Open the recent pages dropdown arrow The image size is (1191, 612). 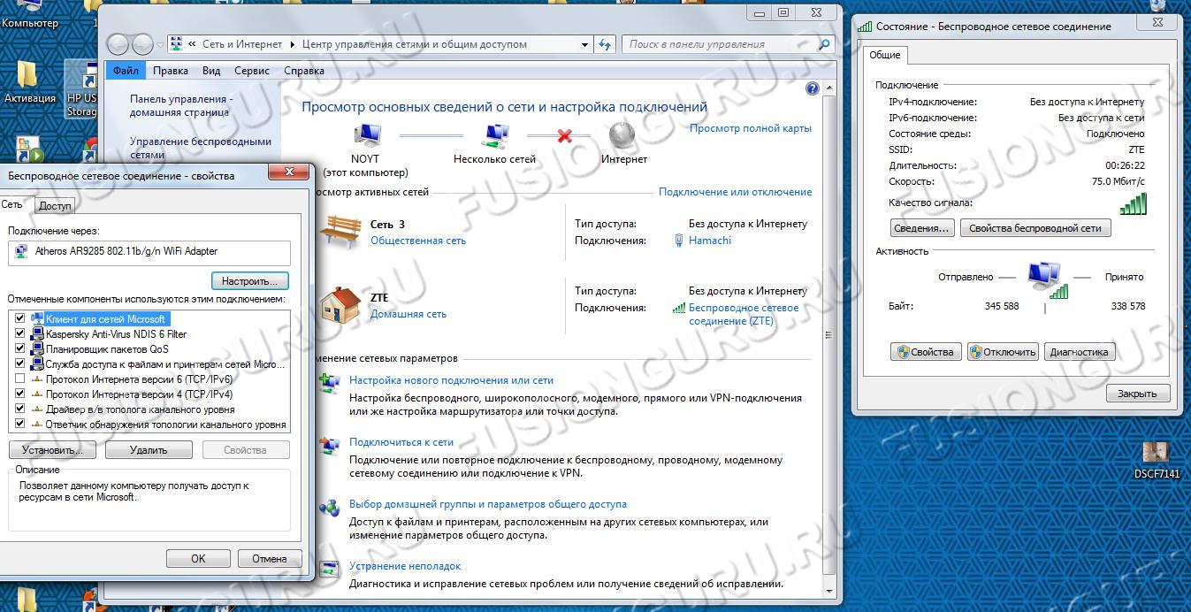[x=159, y=44]
